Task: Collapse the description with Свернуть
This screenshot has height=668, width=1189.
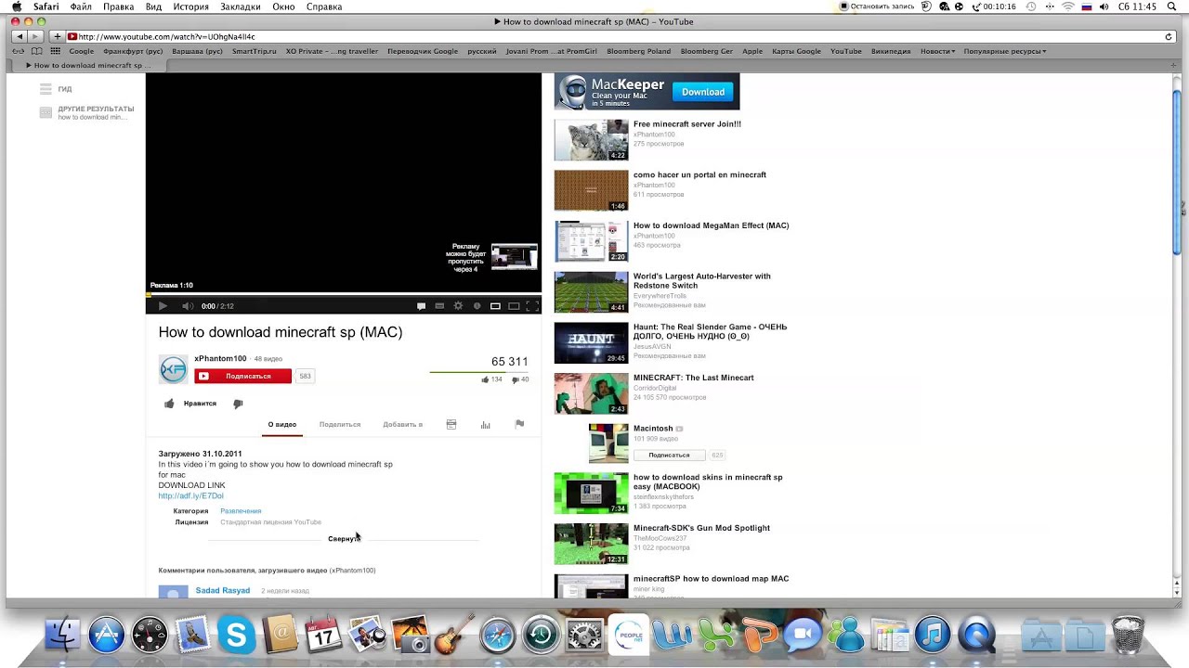Action: (343, 539)
